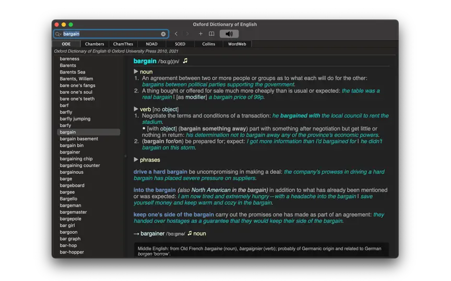Open the ChamThes tab

[123, 44]
